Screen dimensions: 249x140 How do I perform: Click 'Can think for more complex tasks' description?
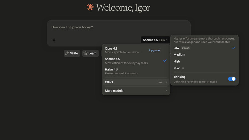click(195, 82)
